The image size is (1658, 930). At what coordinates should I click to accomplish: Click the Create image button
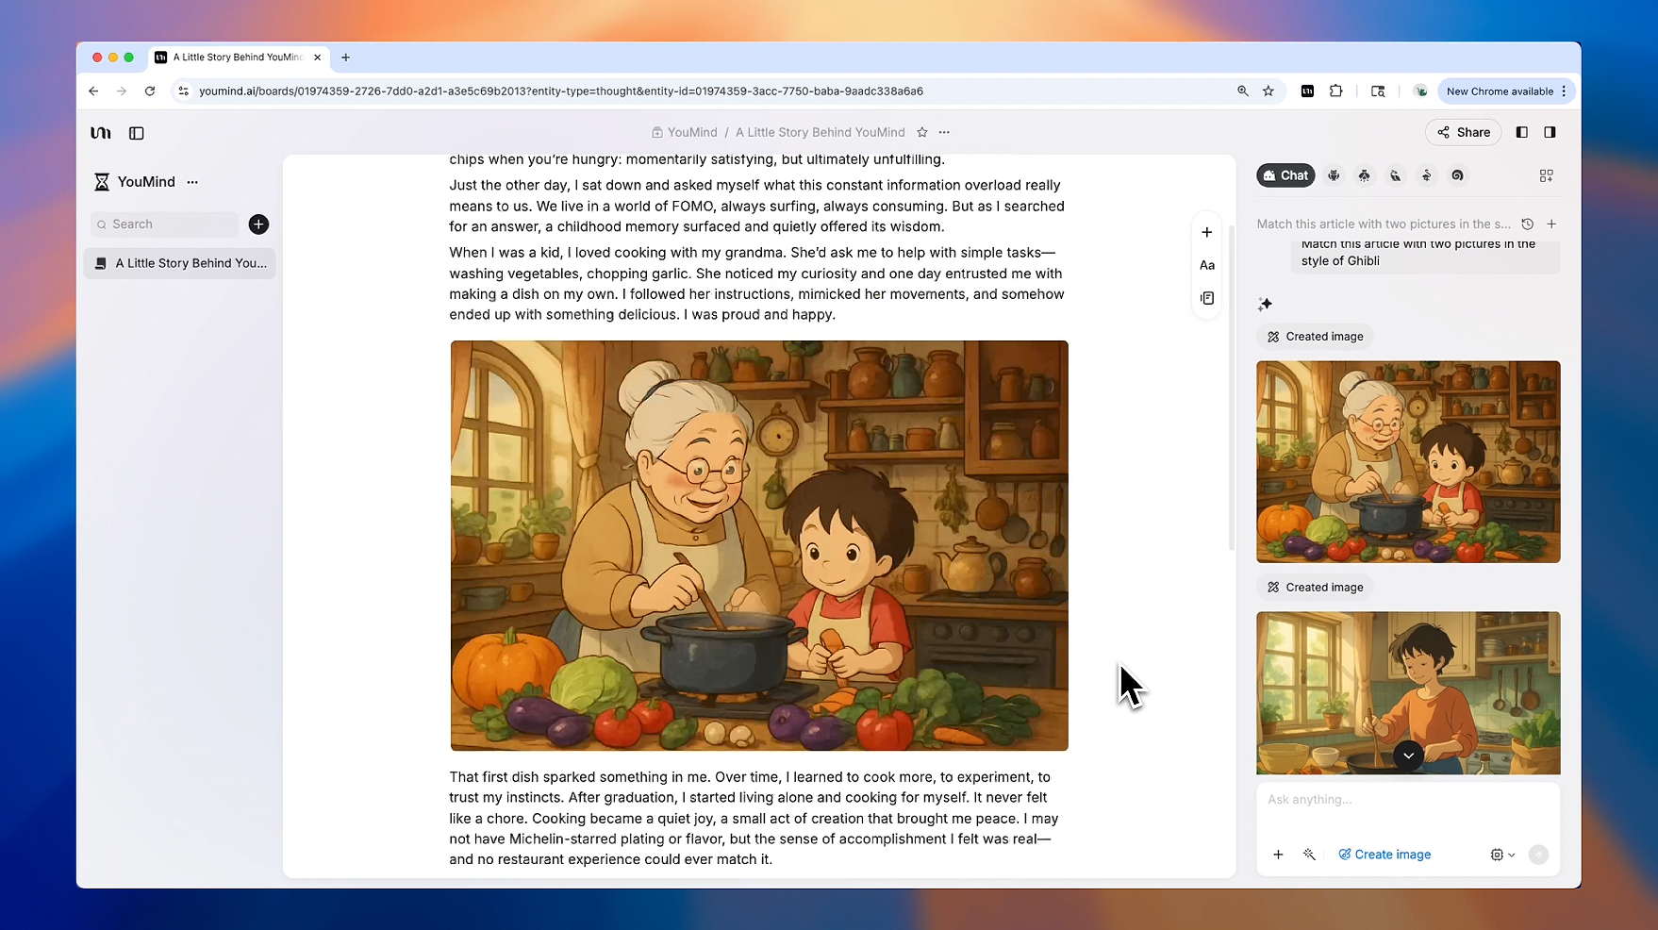(x=1384, y=855)
